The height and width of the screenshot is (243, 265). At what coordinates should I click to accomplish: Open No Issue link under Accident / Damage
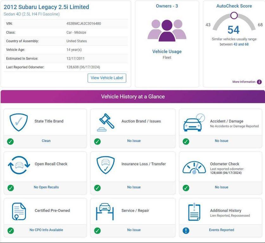click(x=222, y=141)
